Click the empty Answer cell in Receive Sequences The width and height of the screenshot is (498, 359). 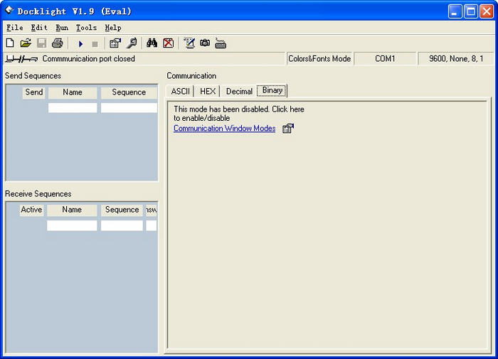tap(151, 225)
